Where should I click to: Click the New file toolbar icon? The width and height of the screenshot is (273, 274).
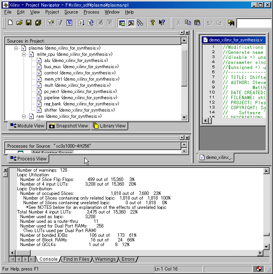(10, 23)
